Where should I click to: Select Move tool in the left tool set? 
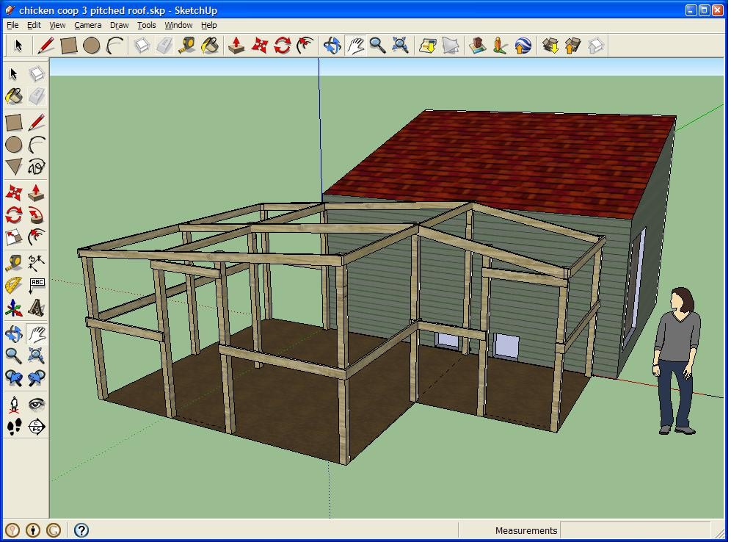point(13,192)
